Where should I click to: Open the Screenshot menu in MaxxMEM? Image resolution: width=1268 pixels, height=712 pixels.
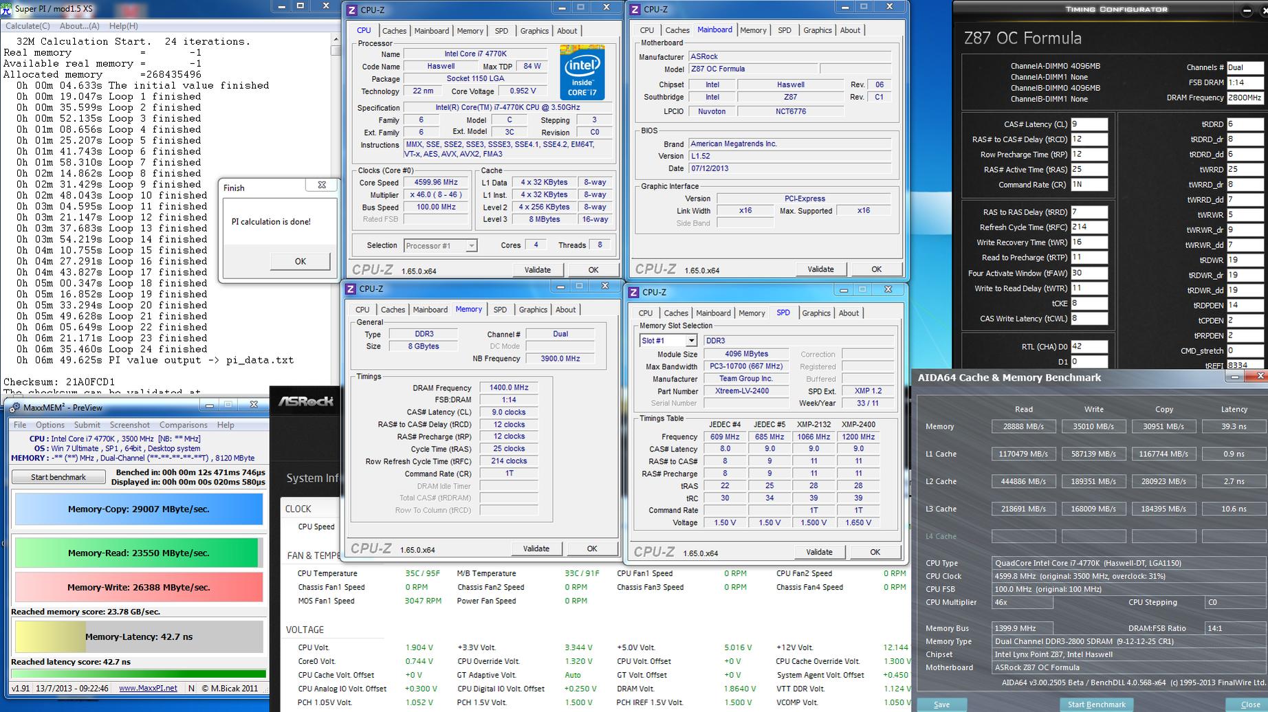click(x=130, y=425)
